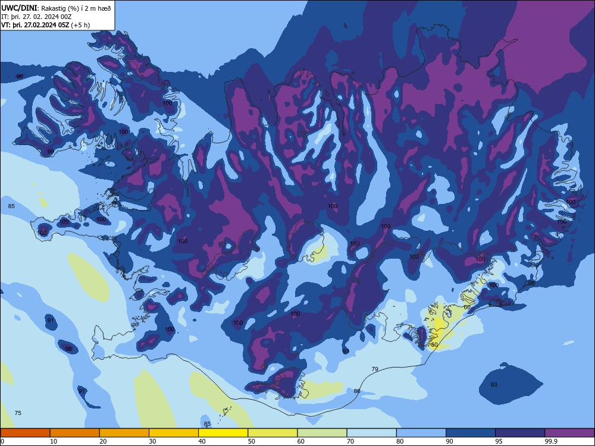Click the map value "79" on the contour line
Screen dimensions: 595x446
click(375, 369)
